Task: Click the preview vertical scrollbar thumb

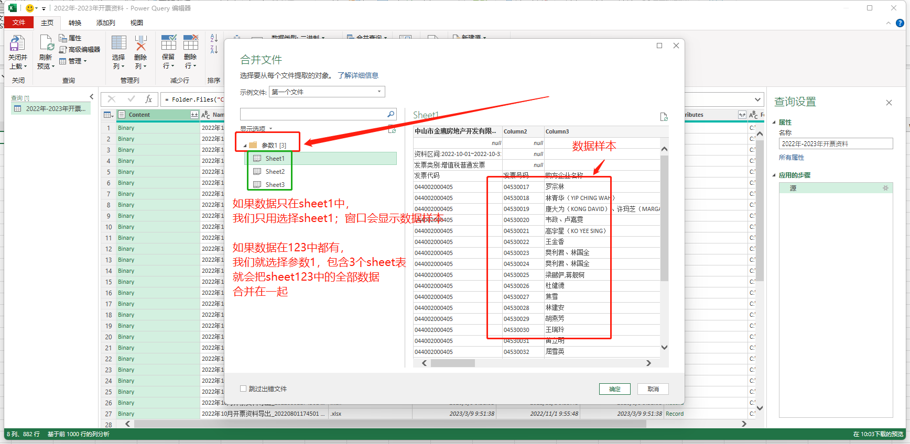Action: point(664,218)
